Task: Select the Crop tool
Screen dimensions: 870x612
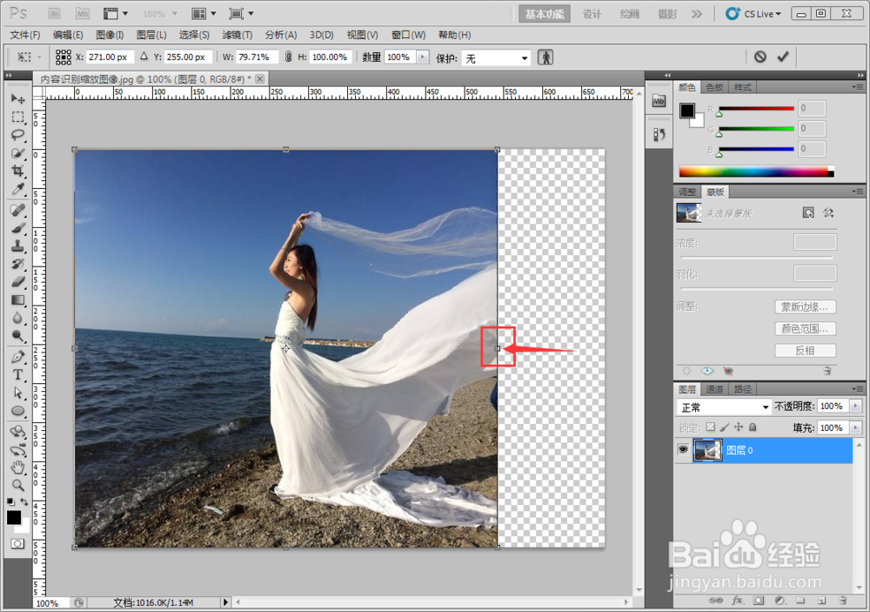Action: [17, 171]
